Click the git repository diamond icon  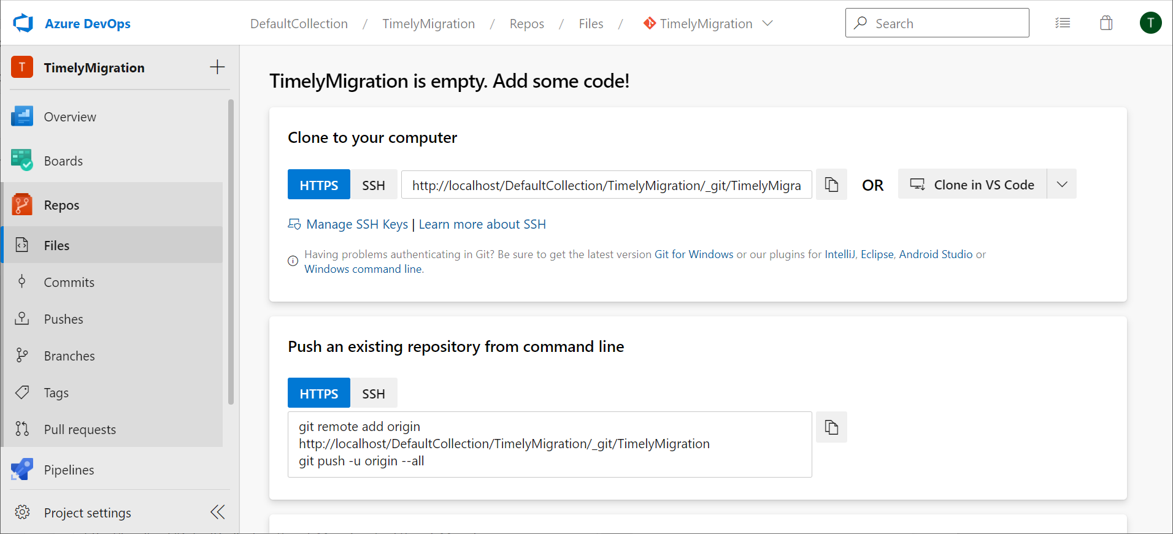click(x=649, y=23)
